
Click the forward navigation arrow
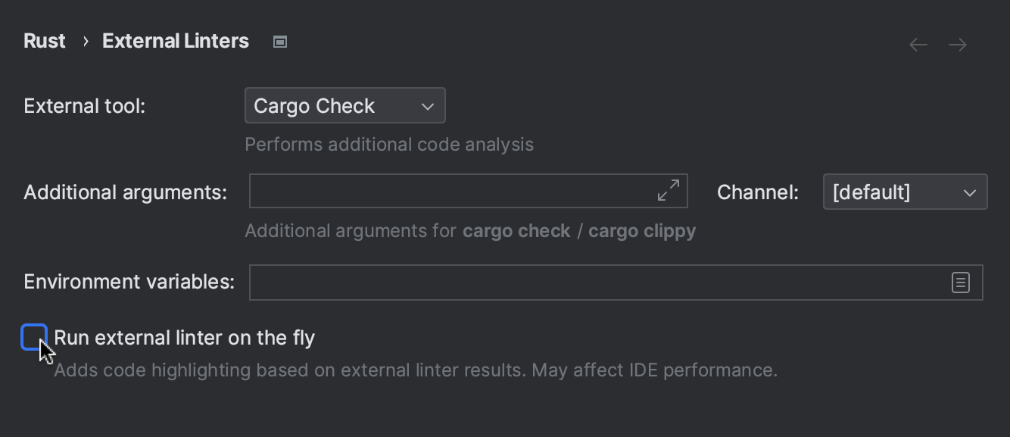click(957, 44)
